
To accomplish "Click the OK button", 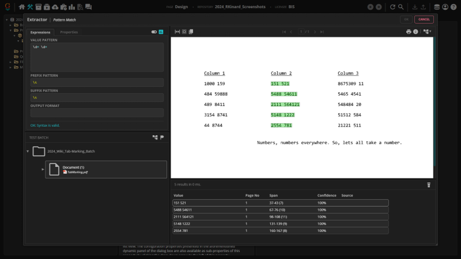I will tap(406, 20).
